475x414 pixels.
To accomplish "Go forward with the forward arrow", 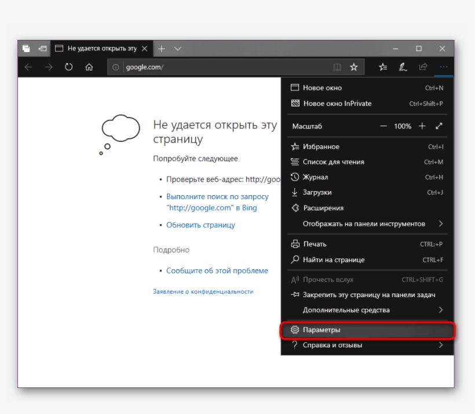I will pyautogui.click(x=49, y=67).
